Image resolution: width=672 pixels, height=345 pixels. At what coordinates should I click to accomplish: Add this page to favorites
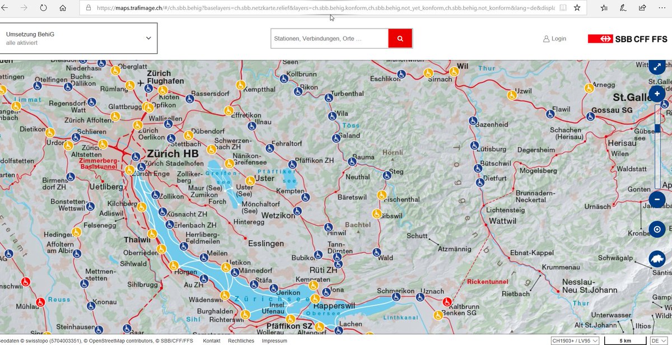pyautogui.click(x=577, y=8)
